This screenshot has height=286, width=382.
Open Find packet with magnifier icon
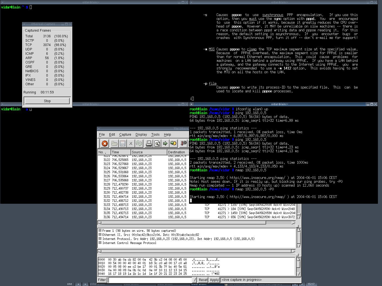[157, 143]
